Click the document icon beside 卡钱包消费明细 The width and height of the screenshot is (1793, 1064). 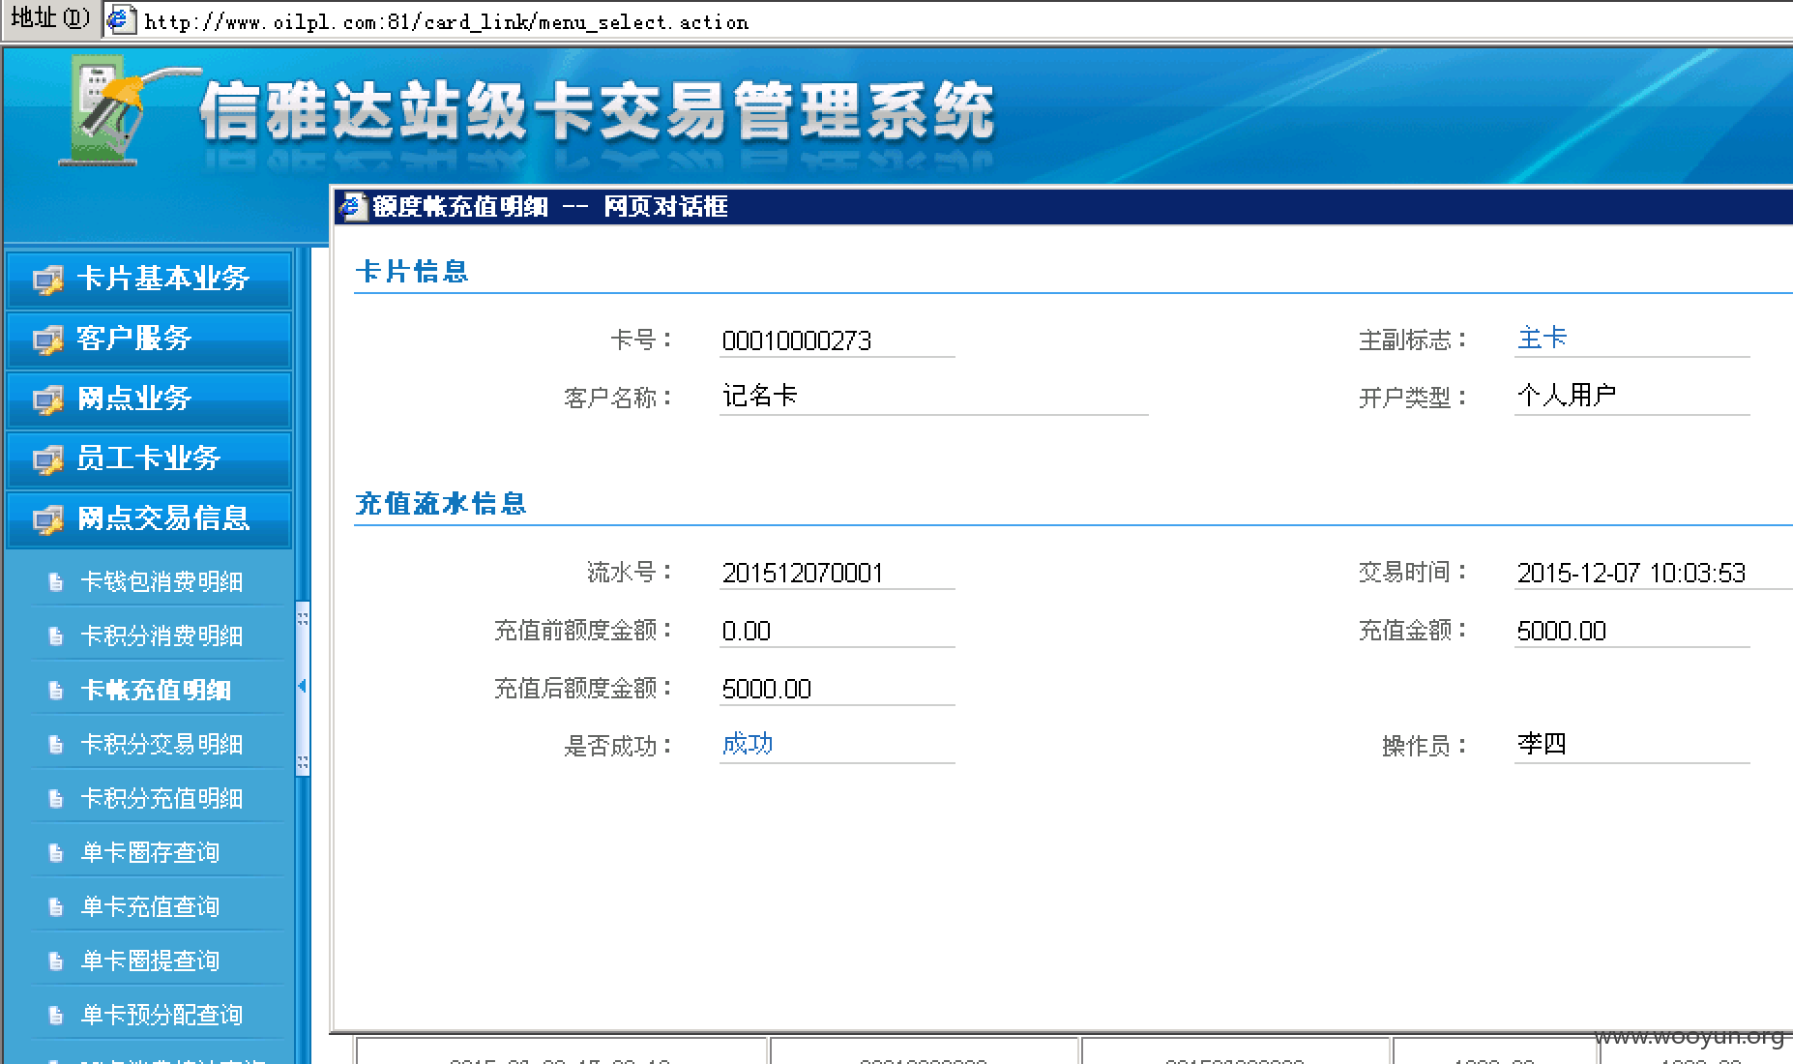56,582
